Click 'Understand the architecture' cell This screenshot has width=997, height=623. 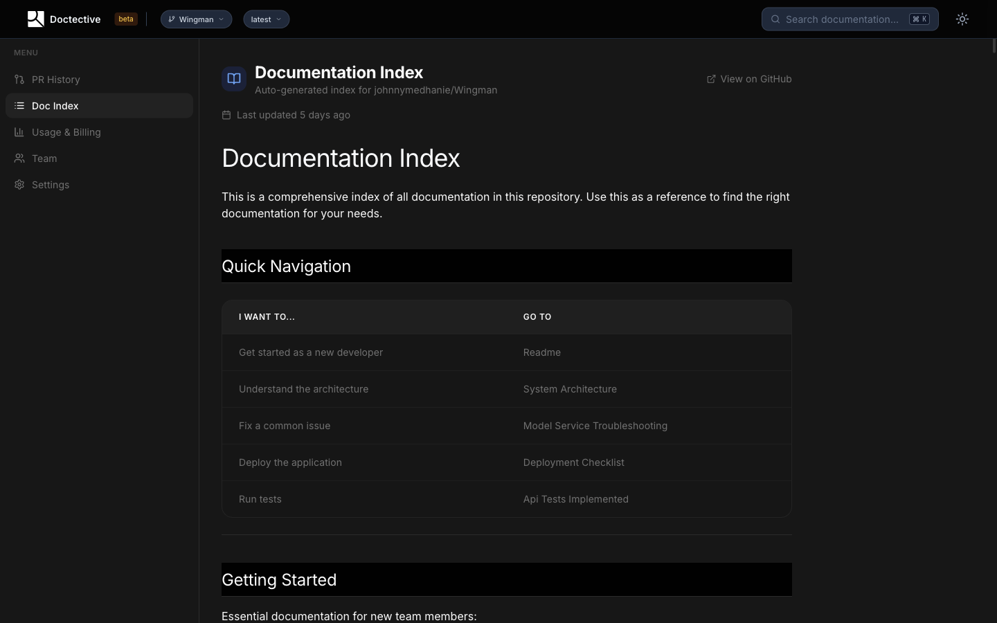click(304, 389)
